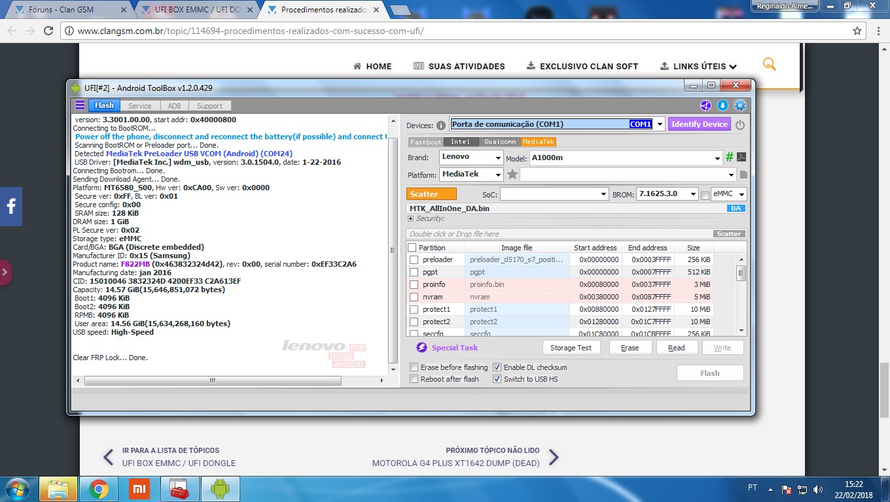Click the orange Scatter button
The image size is (890, 502).
point(431,194)
